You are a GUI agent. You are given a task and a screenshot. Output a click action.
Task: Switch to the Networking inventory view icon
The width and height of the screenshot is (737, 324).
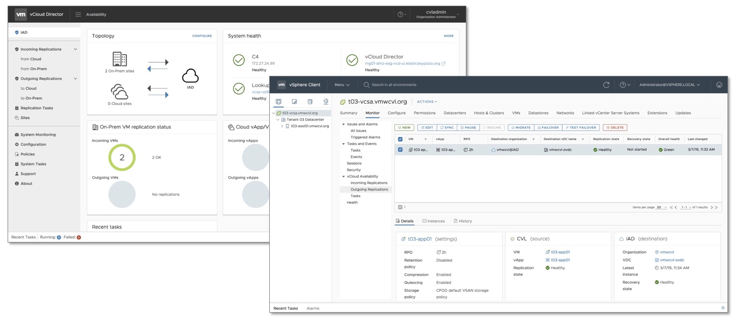(326, 102)
